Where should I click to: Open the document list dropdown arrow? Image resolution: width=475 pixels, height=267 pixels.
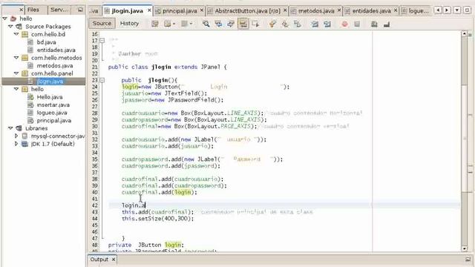coord(457,10)
